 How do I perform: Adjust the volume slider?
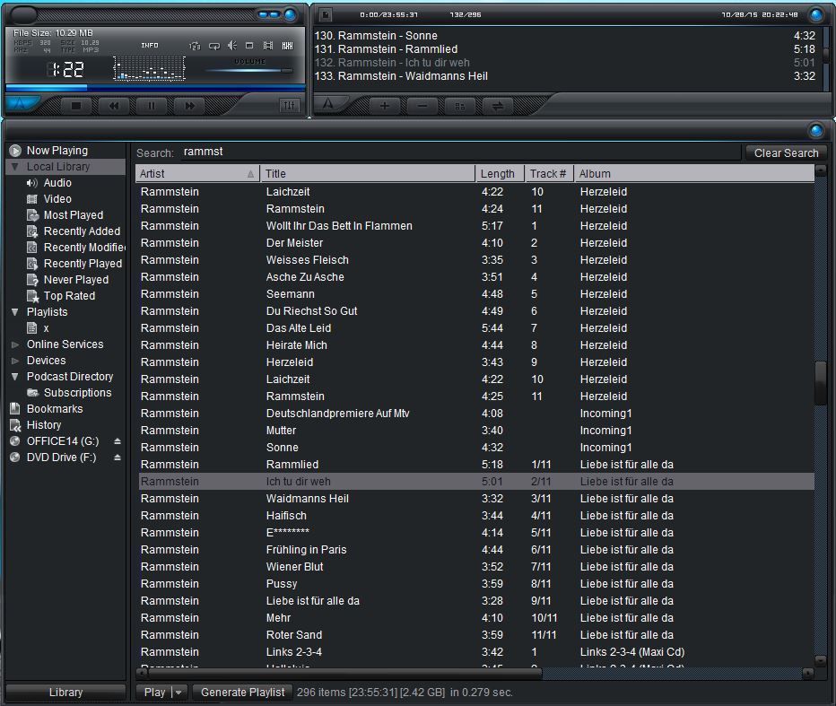[250, 70]
